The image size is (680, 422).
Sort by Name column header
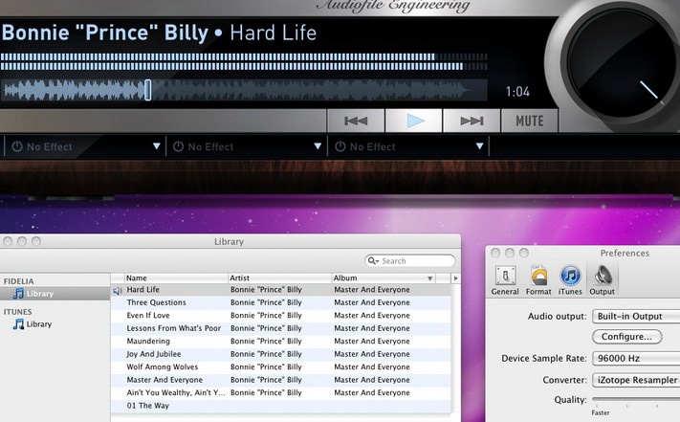(x=177, y=278)
